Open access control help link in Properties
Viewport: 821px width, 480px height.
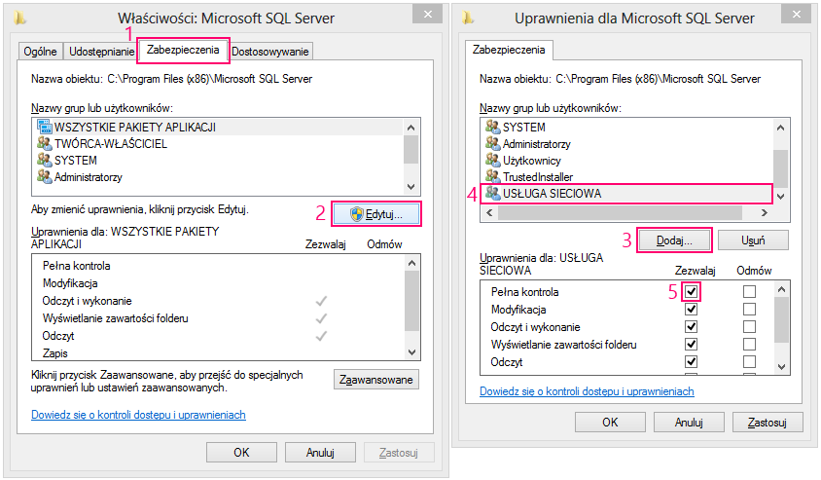coord(138,415)
